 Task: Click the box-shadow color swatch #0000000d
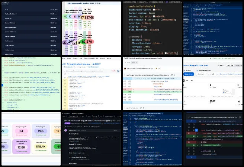(161, 20)
